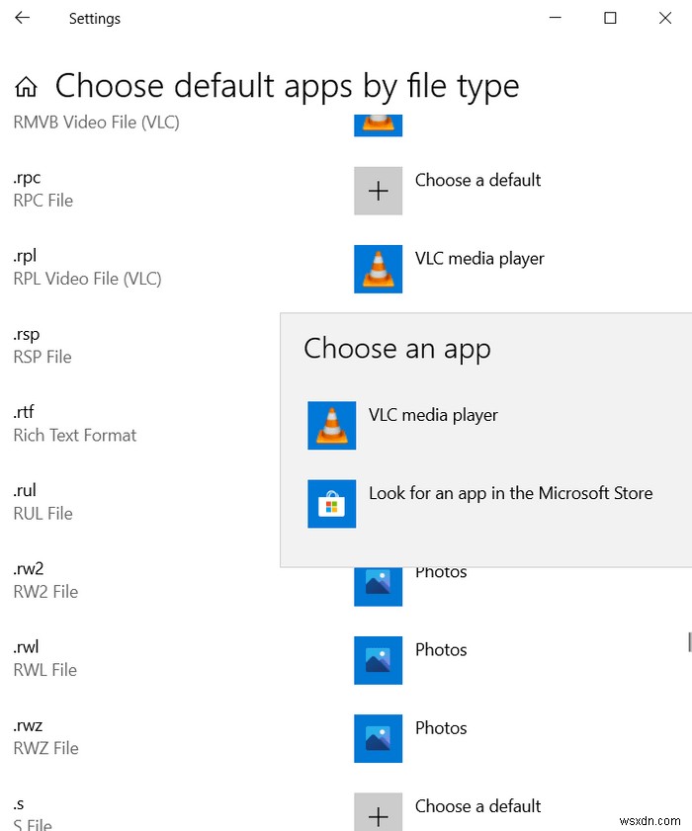The image size is (692, 831).
Task: Maximize the Settings window
Action: pyautogui.click(x=610, y=18)
